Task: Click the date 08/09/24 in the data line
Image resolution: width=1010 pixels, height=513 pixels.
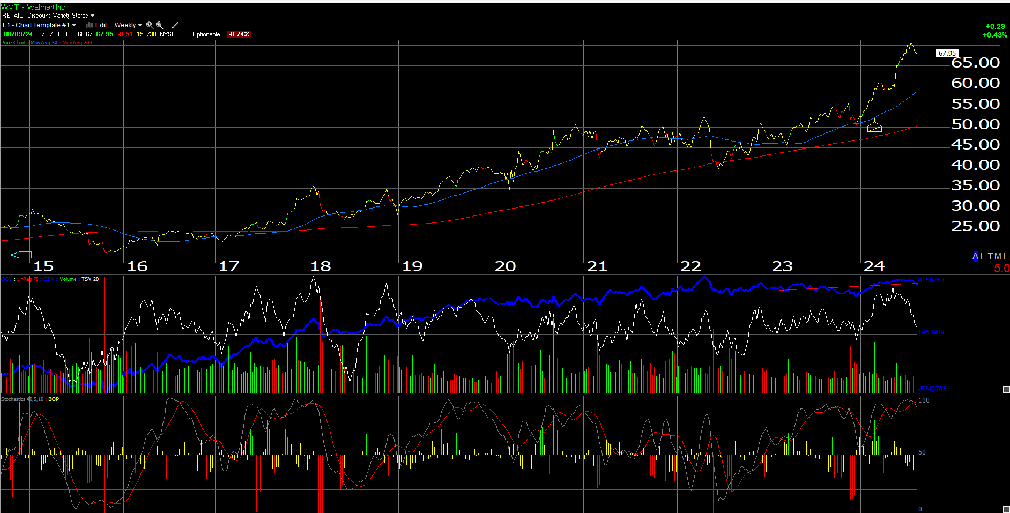Action: pos(18,34)
